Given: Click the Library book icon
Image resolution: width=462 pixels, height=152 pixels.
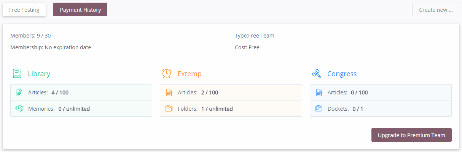Looking at the screenshot, I should pos(17,74).
